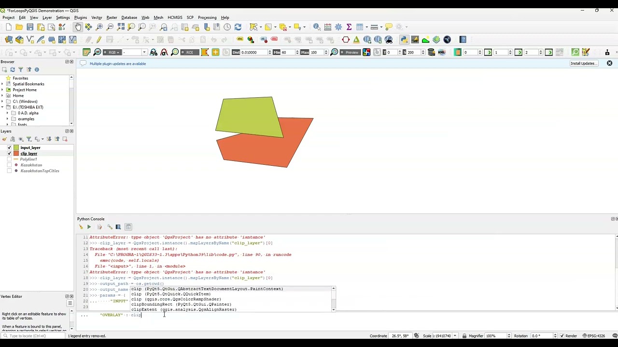Image resolution: width=618 pixels, height=347 pixels.
Task: Toggle visibility of input_layer checkbox
Action: (9, 147)
